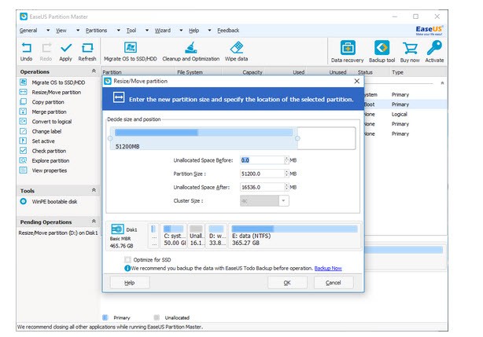This screenshot has height=337, width=483.
Task: Click the Help button in the dialog
Action: 130,283
